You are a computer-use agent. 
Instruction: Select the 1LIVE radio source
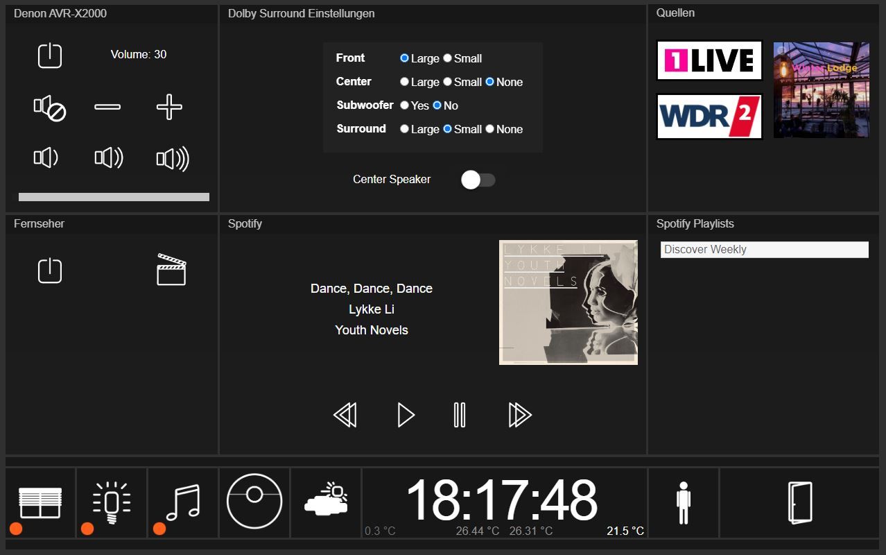click(x=709, y=60)
